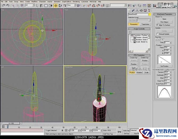
Task: Click the Assign Controller icon button
Action: click(130, 32)
